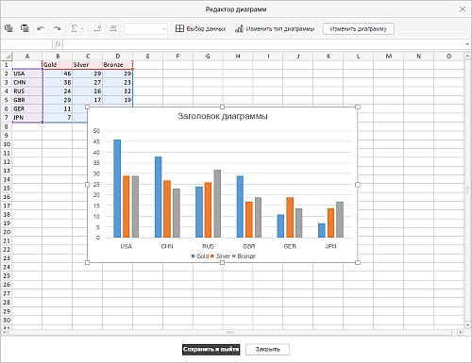Image resolution: width=472 pixels, height=363 pixels.
Task: Click the vertical scrollbar up arrow
Action: [x=467, y=56]
